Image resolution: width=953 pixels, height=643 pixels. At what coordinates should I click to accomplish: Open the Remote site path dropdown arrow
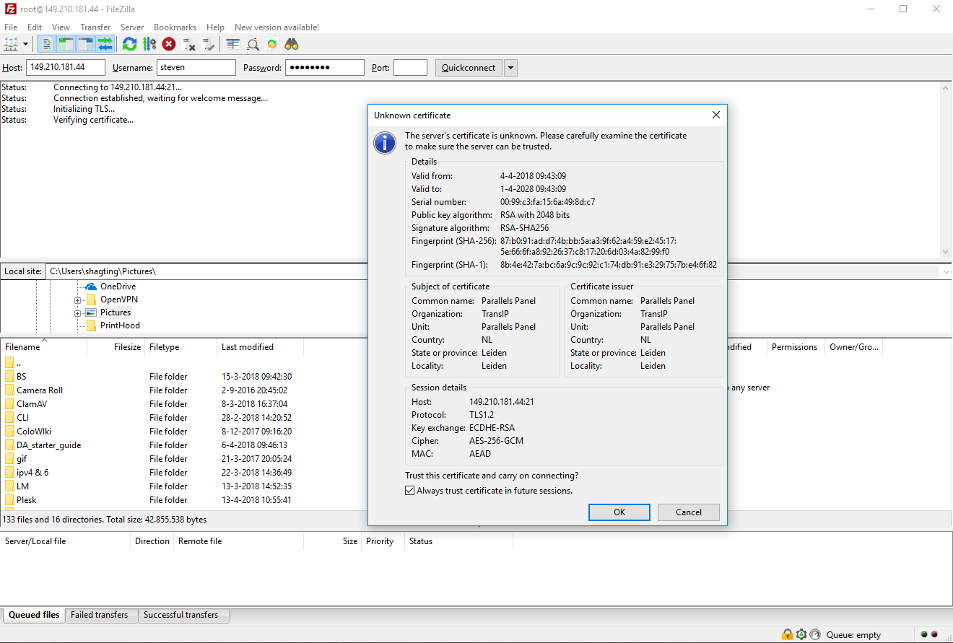(946, 272)
